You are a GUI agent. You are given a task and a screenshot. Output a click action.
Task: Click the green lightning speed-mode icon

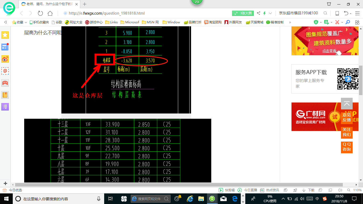(265, 13)
